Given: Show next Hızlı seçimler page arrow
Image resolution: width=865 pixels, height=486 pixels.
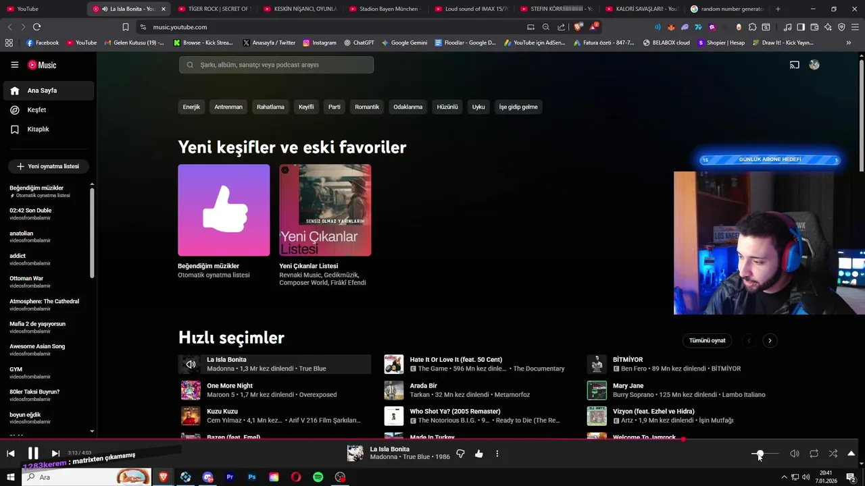Looking at the screenshot, I should tap(770, 341).
